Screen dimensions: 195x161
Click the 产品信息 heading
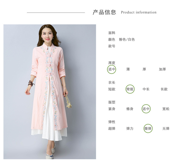tap(104, 12)
